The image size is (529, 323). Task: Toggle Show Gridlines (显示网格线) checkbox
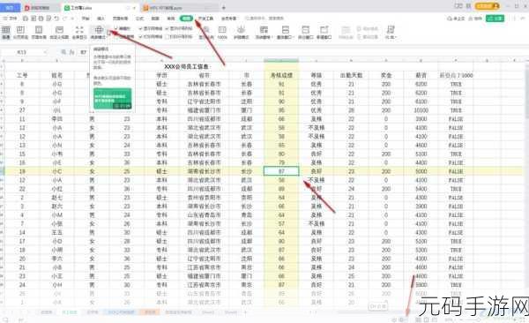coord(151,29)
